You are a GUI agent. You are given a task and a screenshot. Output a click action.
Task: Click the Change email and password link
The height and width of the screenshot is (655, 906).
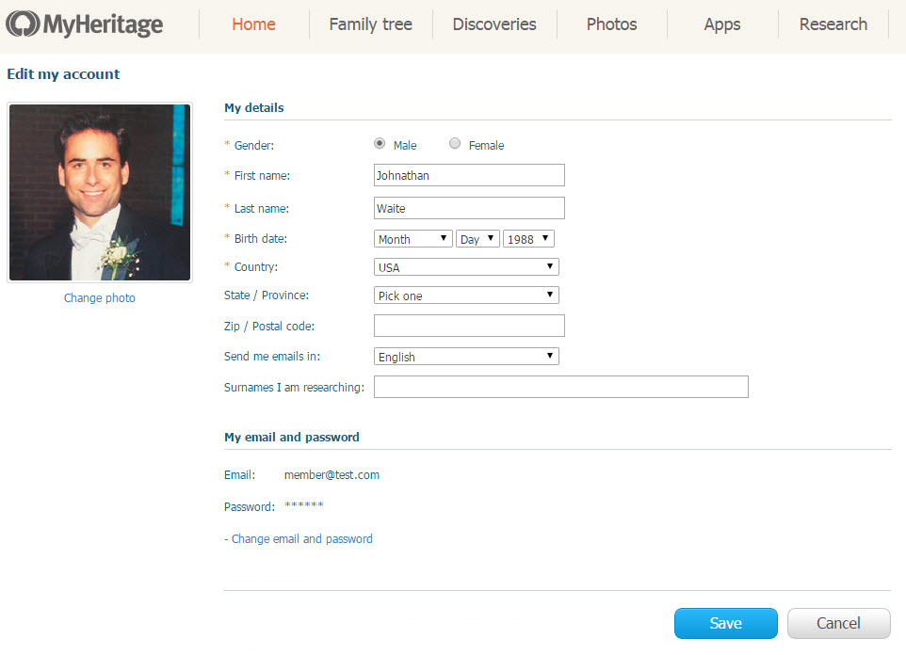click(x=301, y=539)
